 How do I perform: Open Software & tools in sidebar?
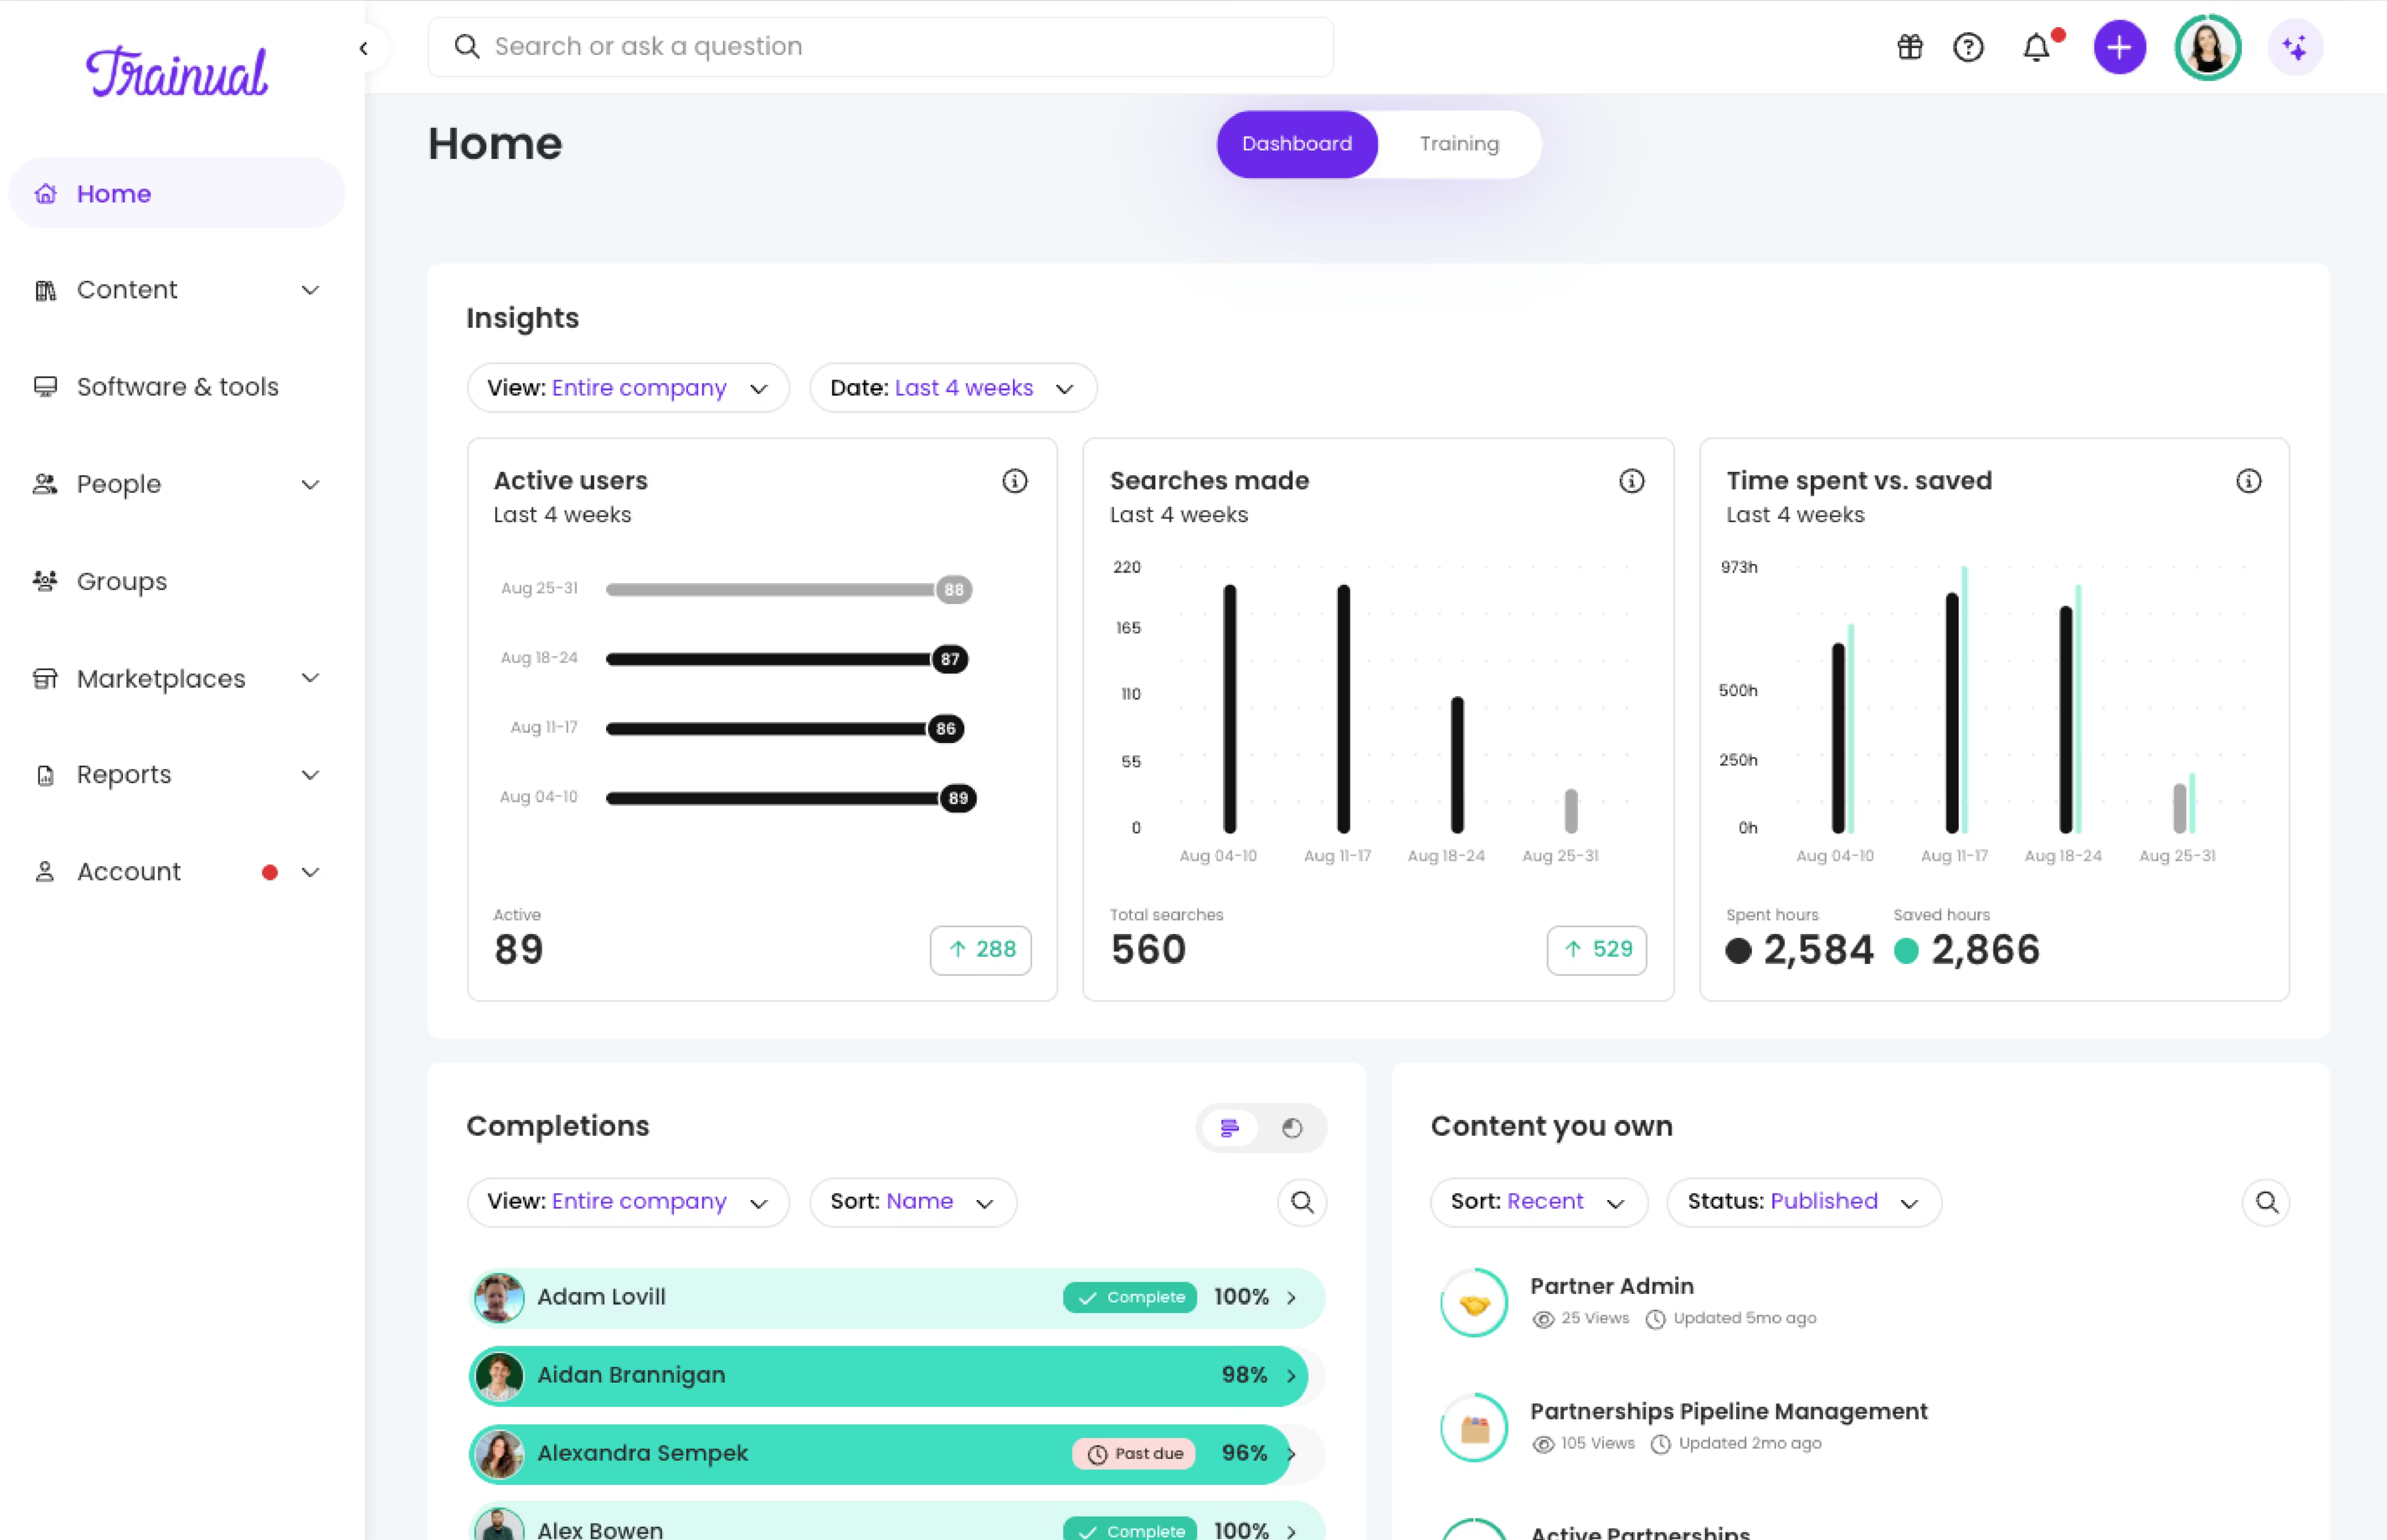click(177, 387)
